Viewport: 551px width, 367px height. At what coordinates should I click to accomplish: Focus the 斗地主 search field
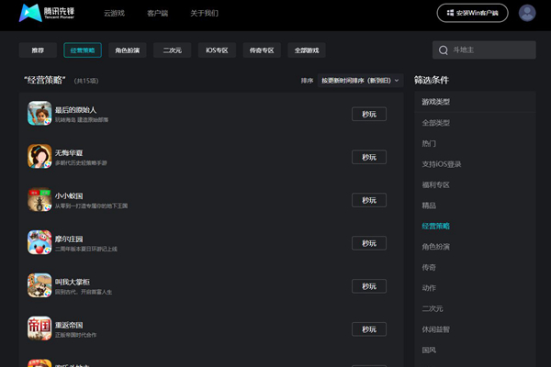(484, 50)
